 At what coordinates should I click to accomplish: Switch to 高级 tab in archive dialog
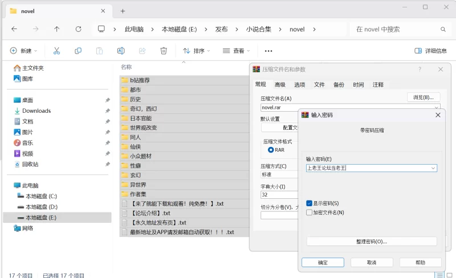[280, 85]
